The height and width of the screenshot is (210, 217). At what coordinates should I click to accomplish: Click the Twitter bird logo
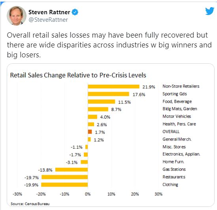(209, 11)
